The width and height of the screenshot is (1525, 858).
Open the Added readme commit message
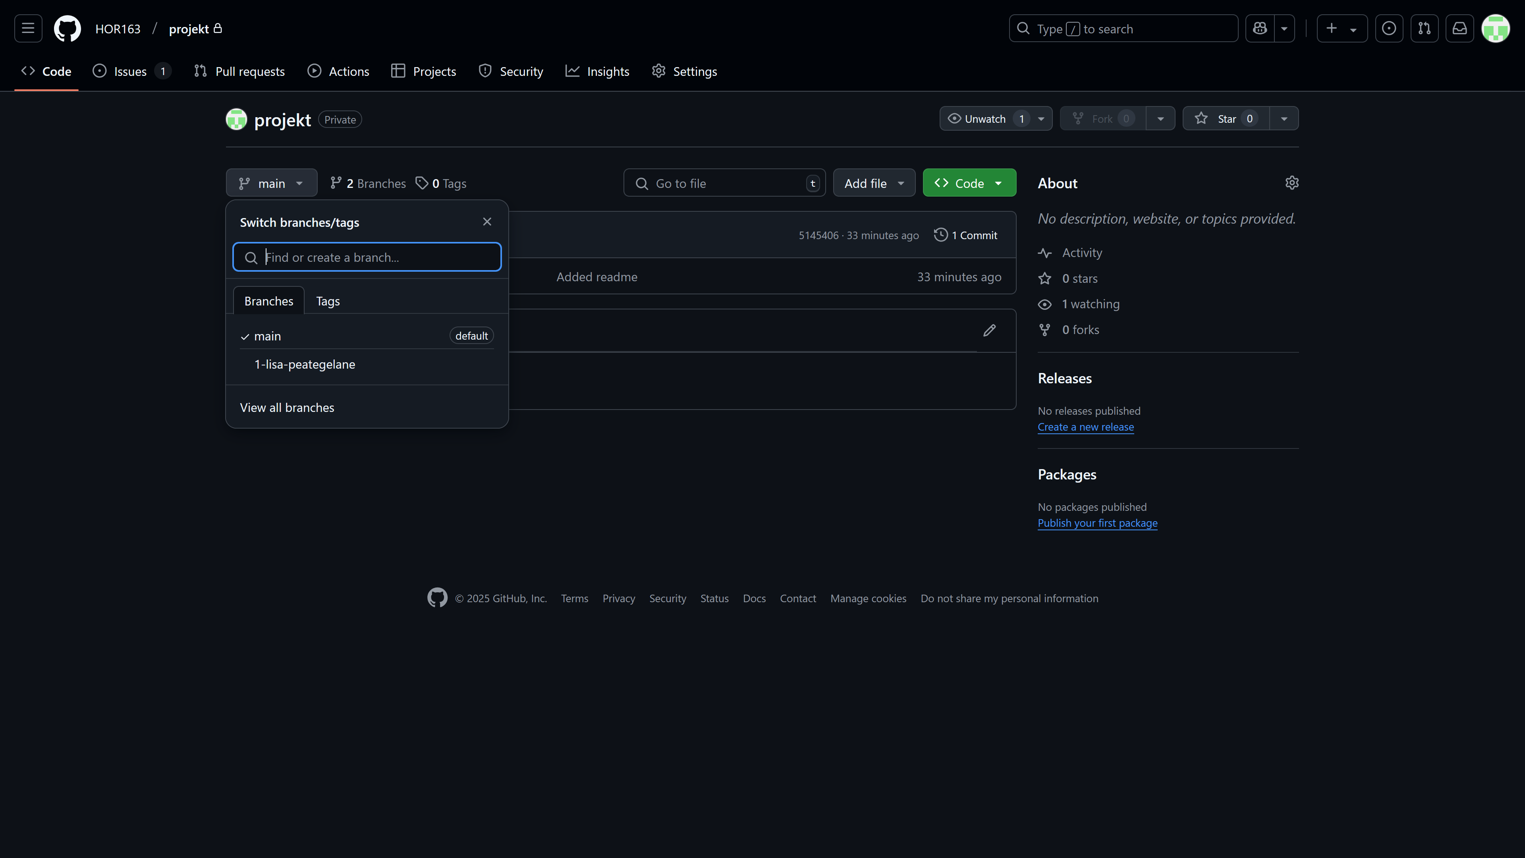[597, 276]
